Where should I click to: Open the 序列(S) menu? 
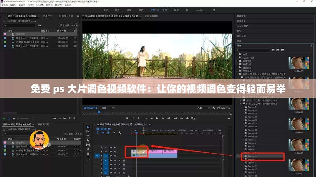[x=31, y=5]
